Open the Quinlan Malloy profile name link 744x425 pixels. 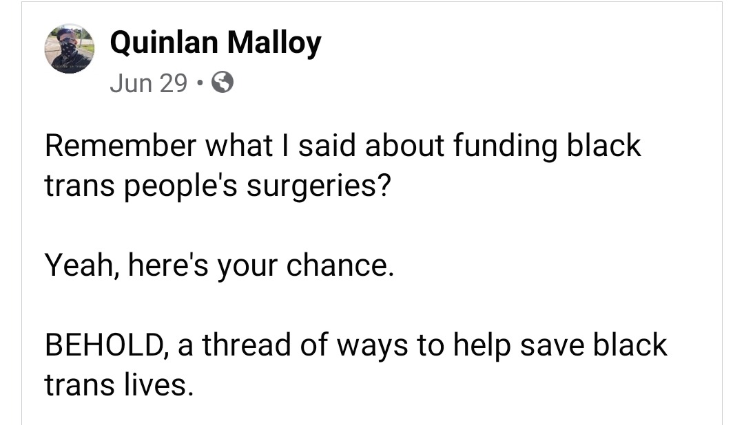click(x=216, y=44)
